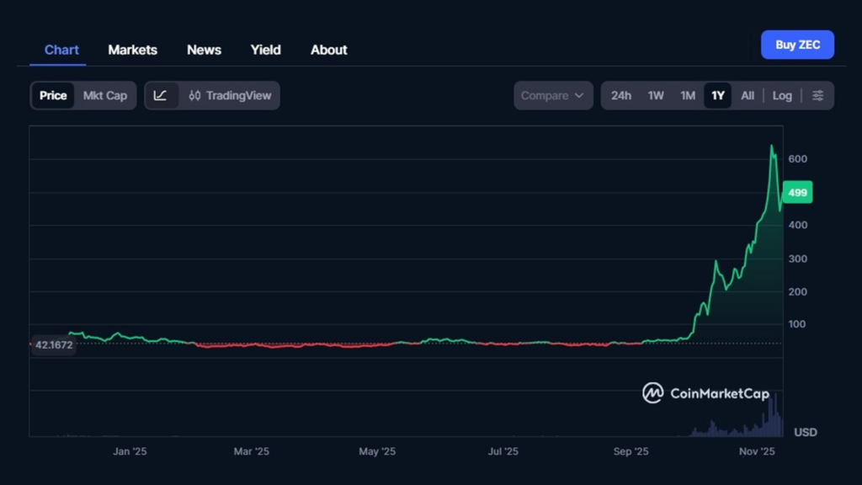Click the CoinMarketCap logo watermark
Viewport: 862px width, 485px height.
707,392
